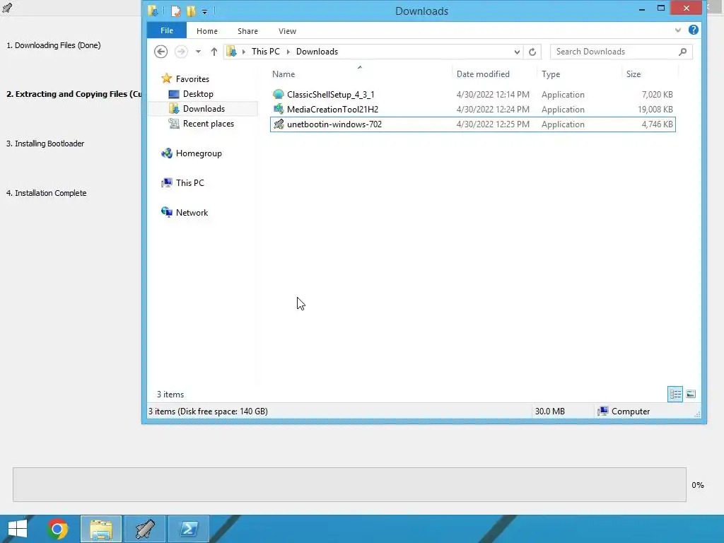Select Favorites in navigation pane
Viewport: 724px width, 543px height.
(192, 79)
